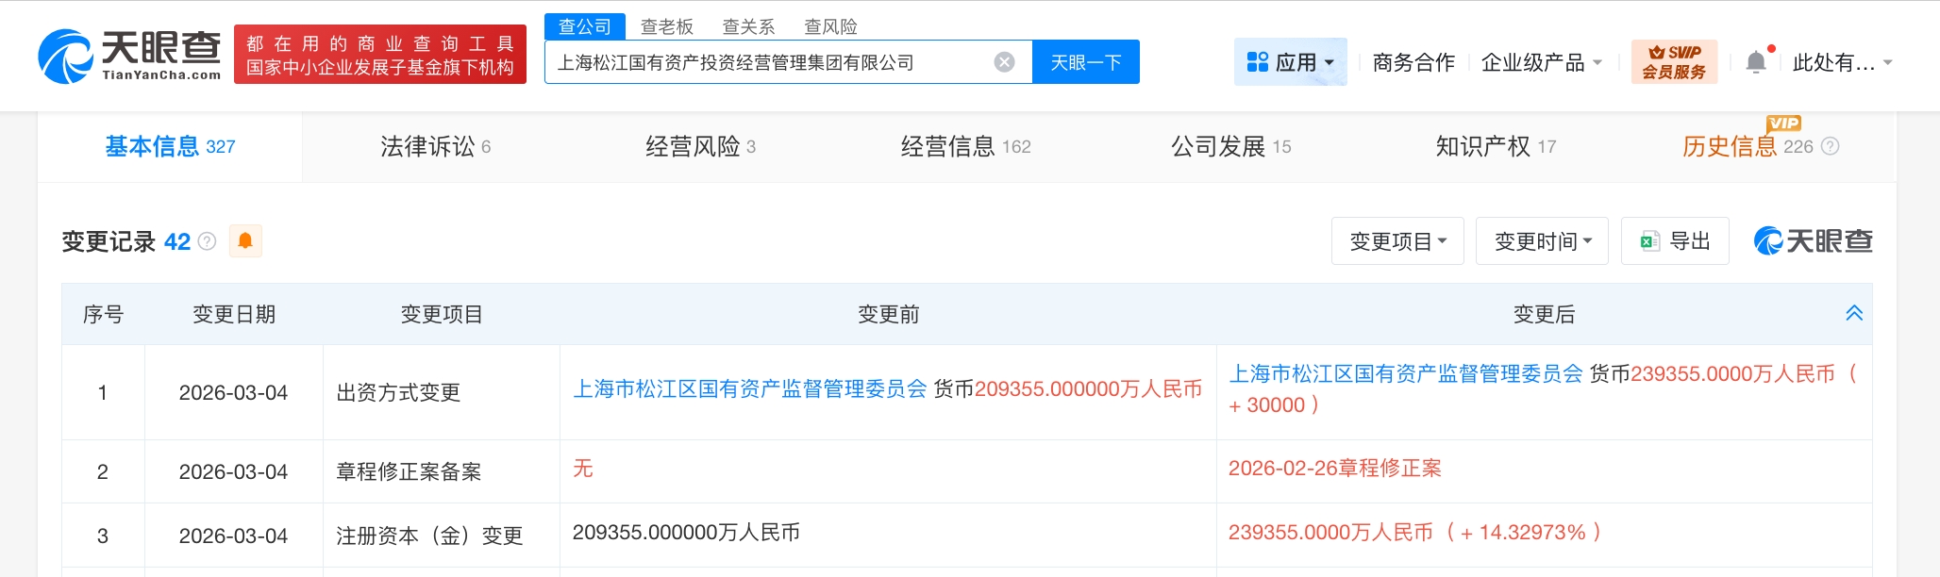Open the 变更时间 filter dropdown

click(x=1542, y=241)
